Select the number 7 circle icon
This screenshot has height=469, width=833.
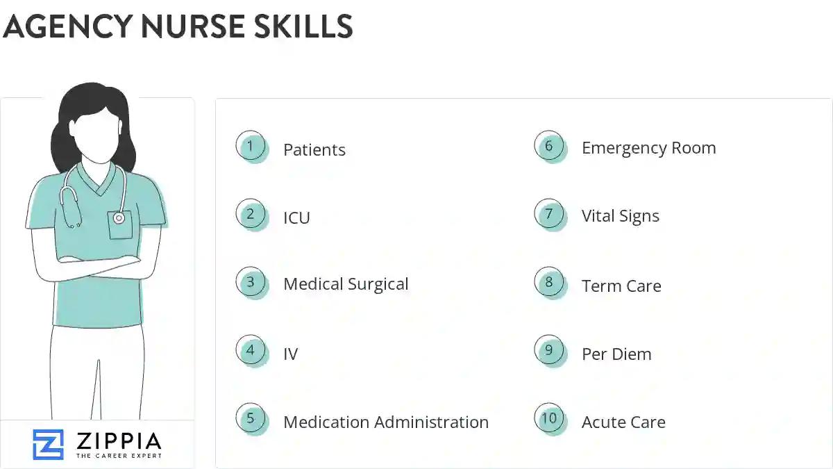coord(549,215)
